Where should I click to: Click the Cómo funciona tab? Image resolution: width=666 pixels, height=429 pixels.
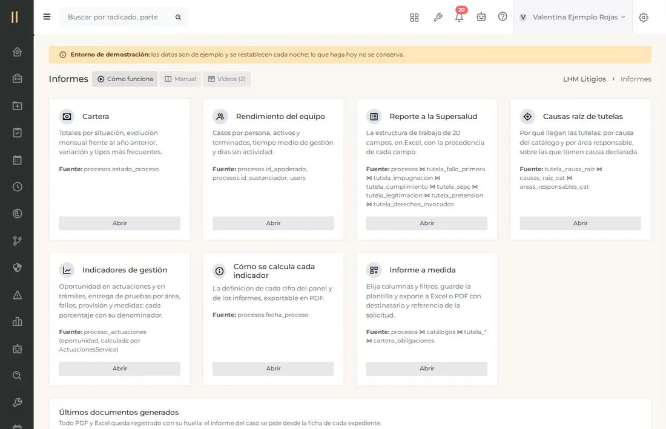tap(125, 79)
